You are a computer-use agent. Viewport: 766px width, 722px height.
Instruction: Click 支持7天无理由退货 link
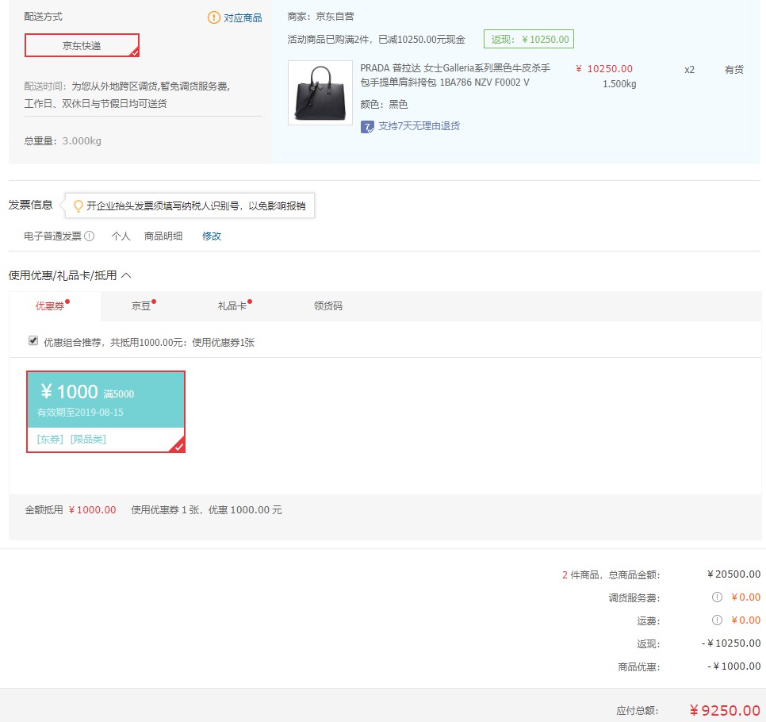tap(419, 126)
